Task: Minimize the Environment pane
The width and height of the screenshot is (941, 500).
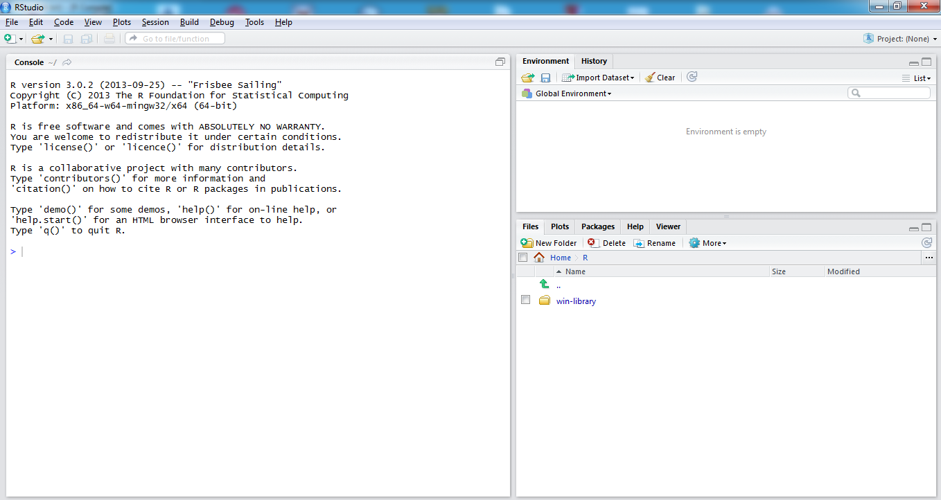Action: (914, 62)
